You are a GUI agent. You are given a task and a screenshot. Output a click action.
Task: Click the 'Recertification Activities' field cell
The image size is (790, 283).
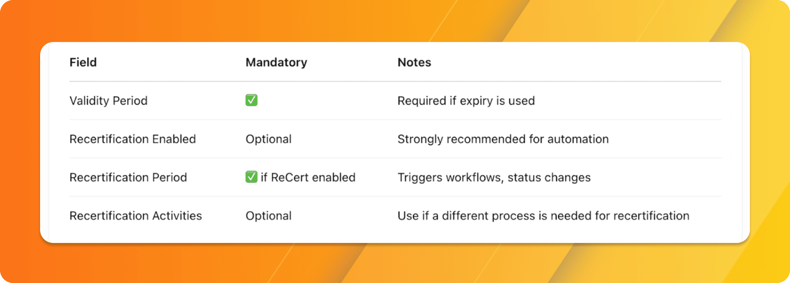click(136, 216)
